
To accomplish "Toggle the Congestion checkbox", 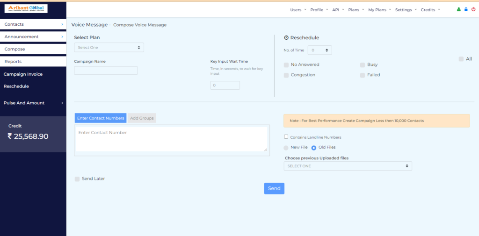I will 286,75.
